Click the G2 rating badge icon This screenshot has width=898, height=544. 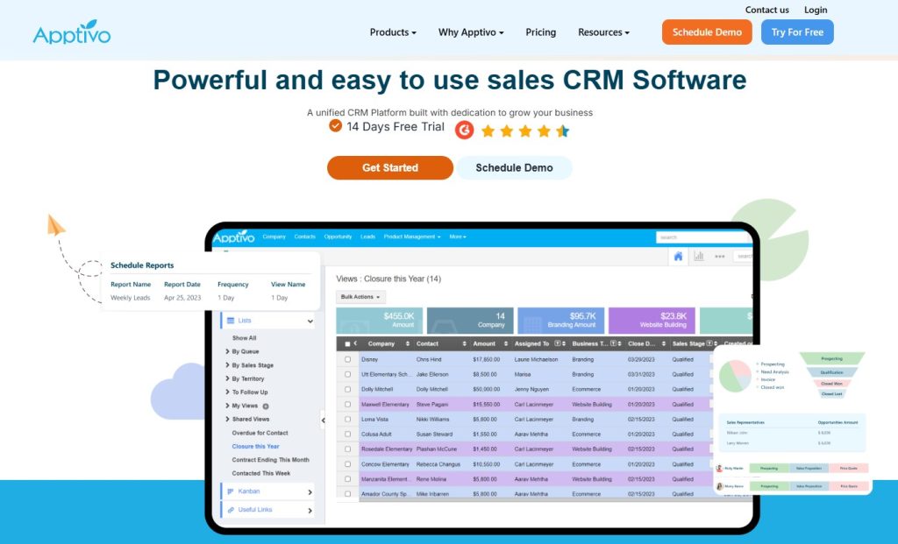[465, 131]
